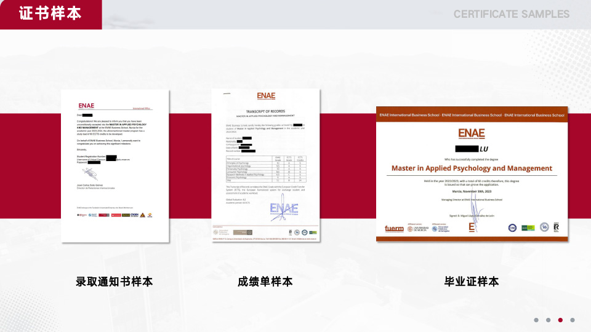This screenshot has height=332, width=591.
Task: Select the second gray pagination dot
Action: coord(548,320)
